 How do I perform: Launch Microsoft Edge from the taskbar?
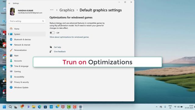(40, 107)
